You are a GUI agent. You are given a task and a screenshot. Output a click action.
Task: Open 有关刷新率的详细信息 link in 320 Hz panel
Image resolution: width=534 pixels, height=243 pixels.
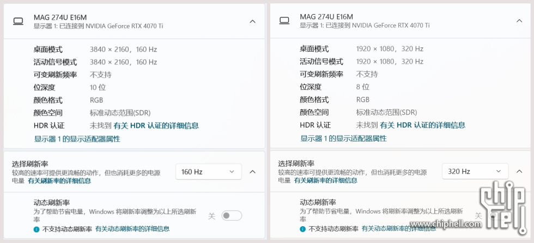pos(326,180)
